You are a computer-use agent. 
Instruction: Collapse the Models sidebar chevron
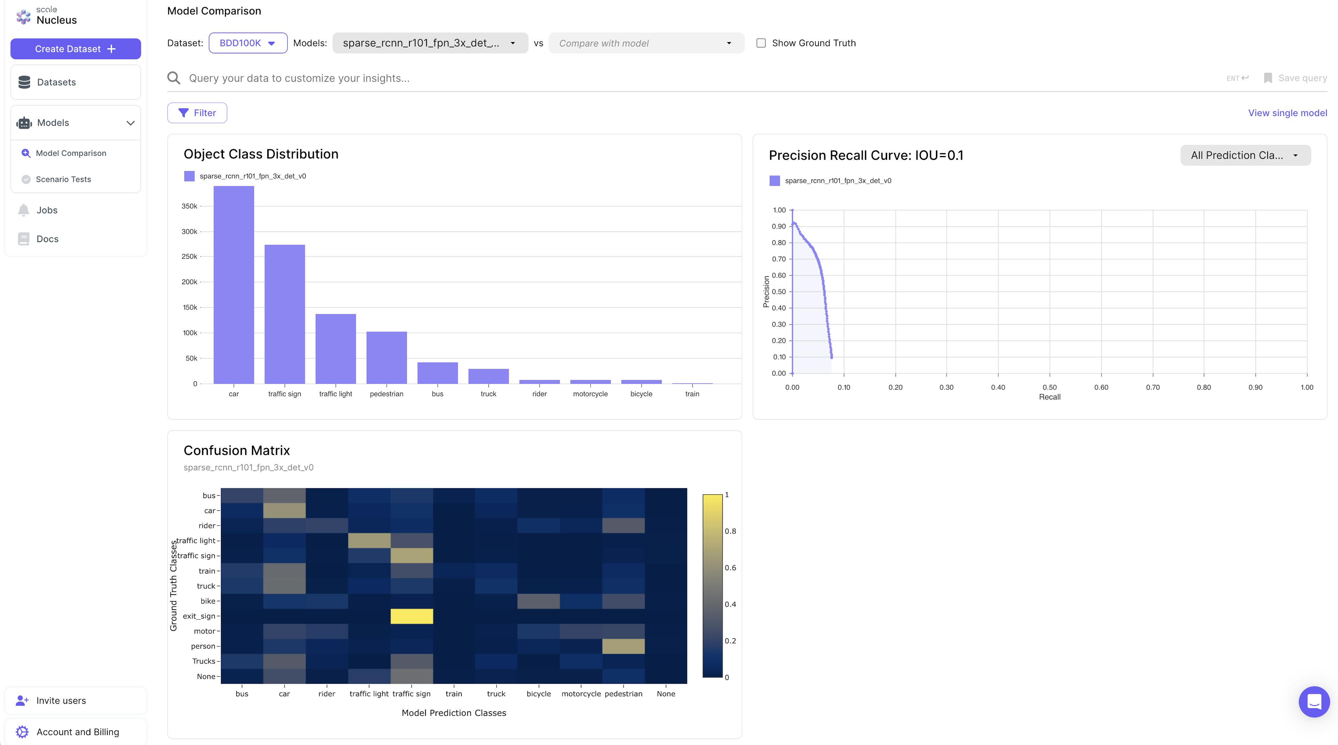tap(130, 123)
